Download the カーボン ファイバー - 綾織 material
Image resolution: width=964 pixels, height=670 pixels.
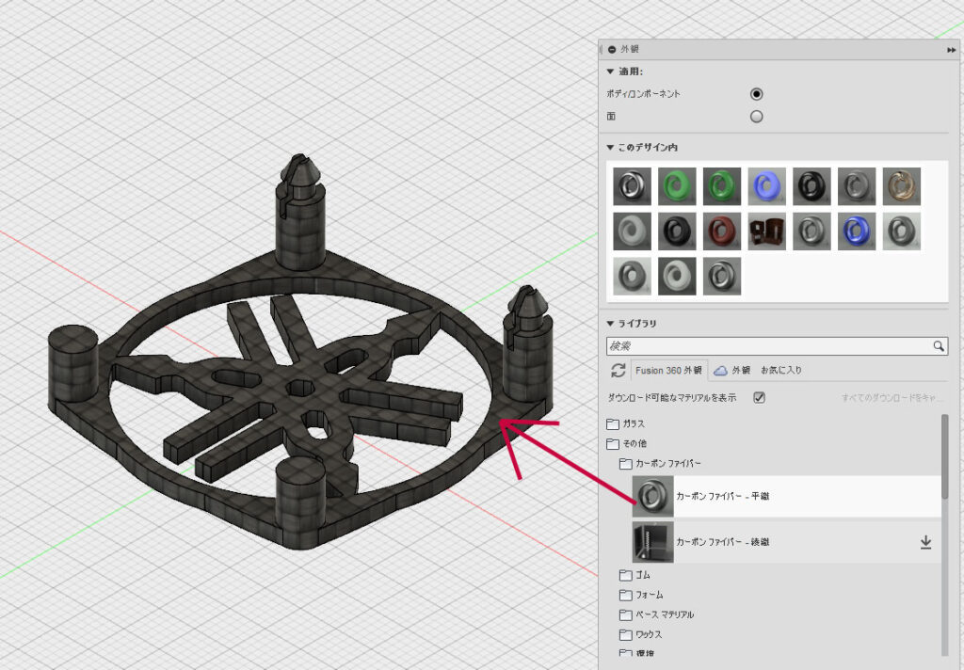click(x=925, y=542)
